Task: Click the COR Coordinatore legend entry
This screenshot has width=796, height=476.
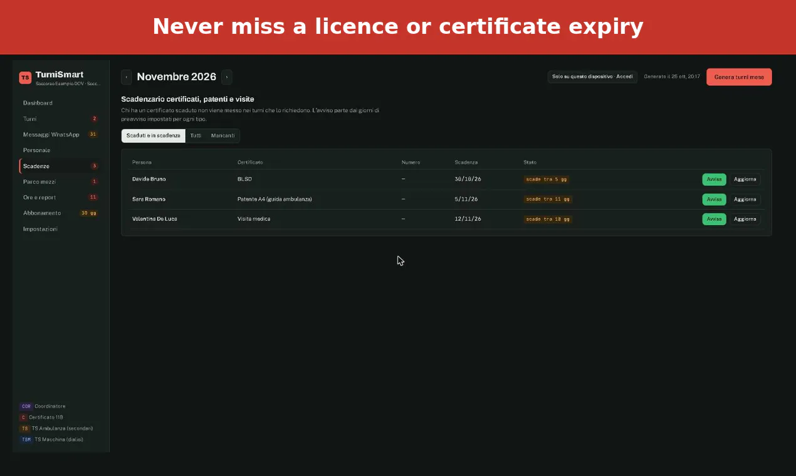Action: (x=43, y=406)
